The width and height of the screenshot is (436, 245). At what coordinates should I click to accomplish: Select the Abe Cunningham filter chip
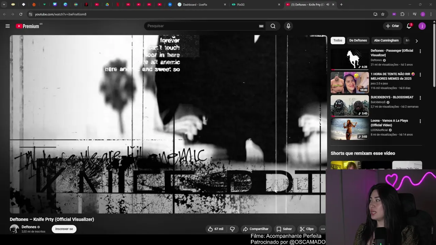coord(386,40)
